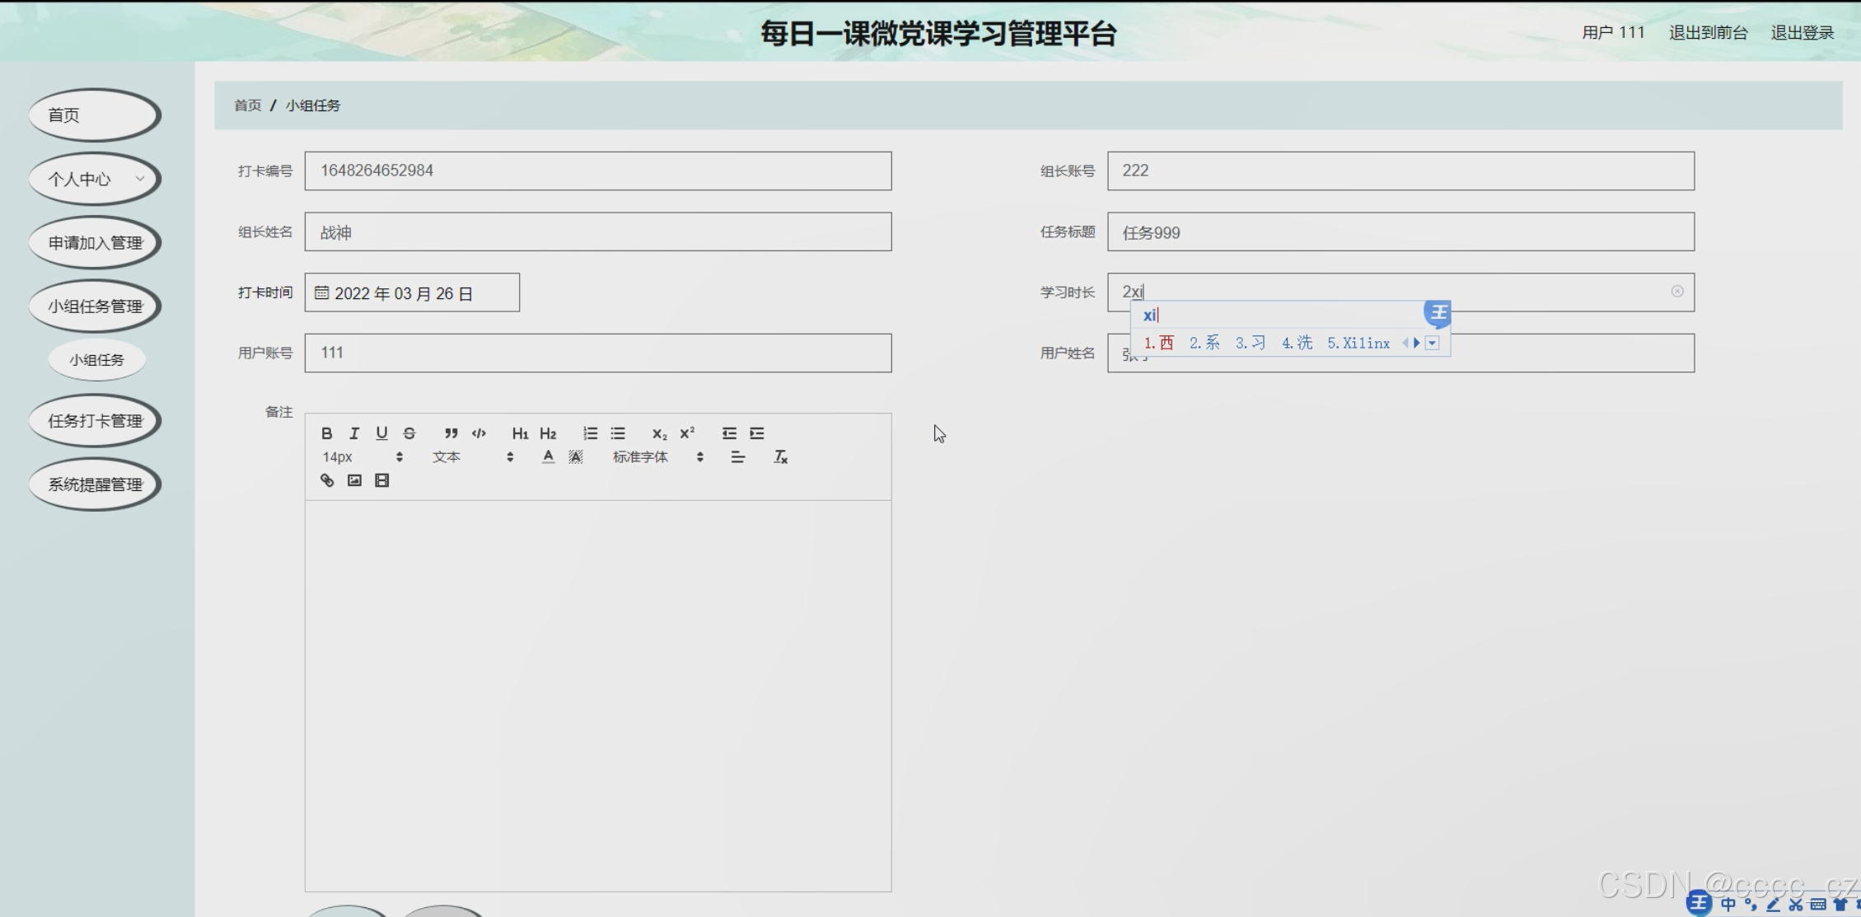Toggle underline formatting
The width and height of the screenshot is (1861, 917).
[x=381, y=433]
